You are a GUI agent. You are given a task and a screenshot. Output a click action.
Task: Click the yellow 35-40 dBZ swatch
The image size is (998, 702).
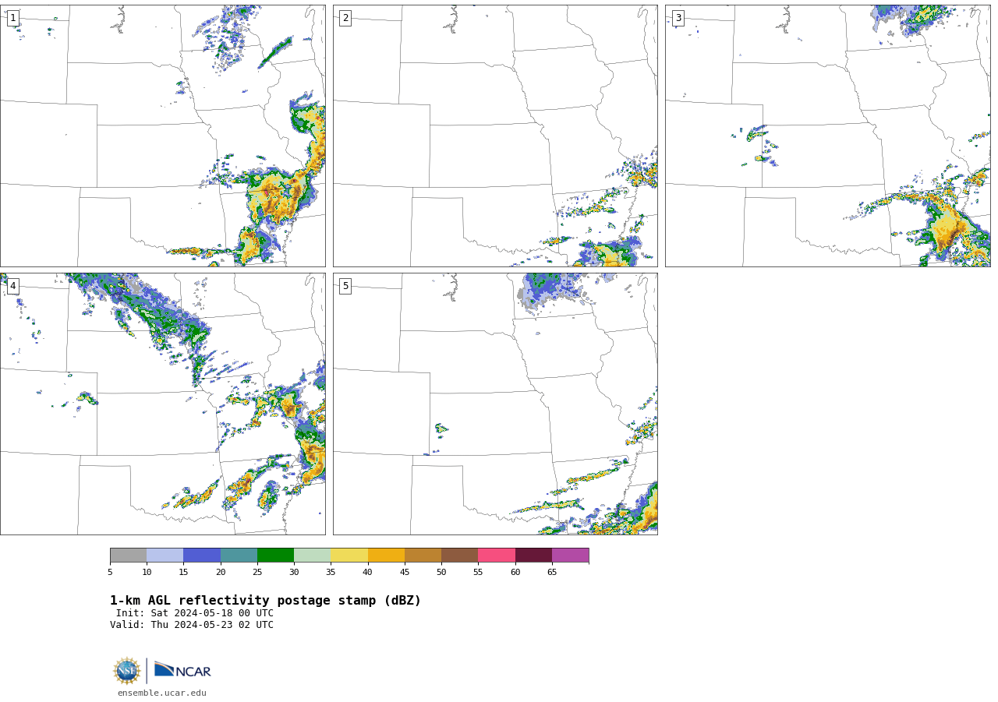(349, 556)
